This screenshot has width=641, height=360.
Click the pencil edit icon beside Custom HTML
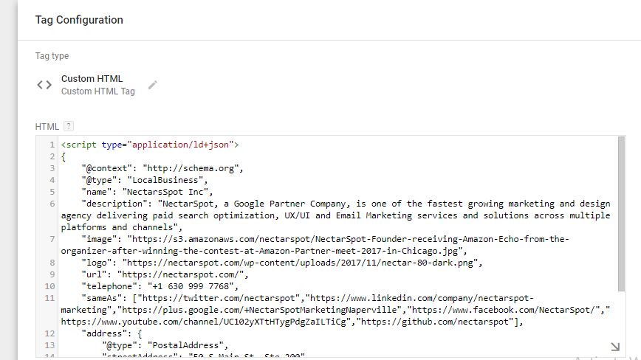(x=153, y=85)
